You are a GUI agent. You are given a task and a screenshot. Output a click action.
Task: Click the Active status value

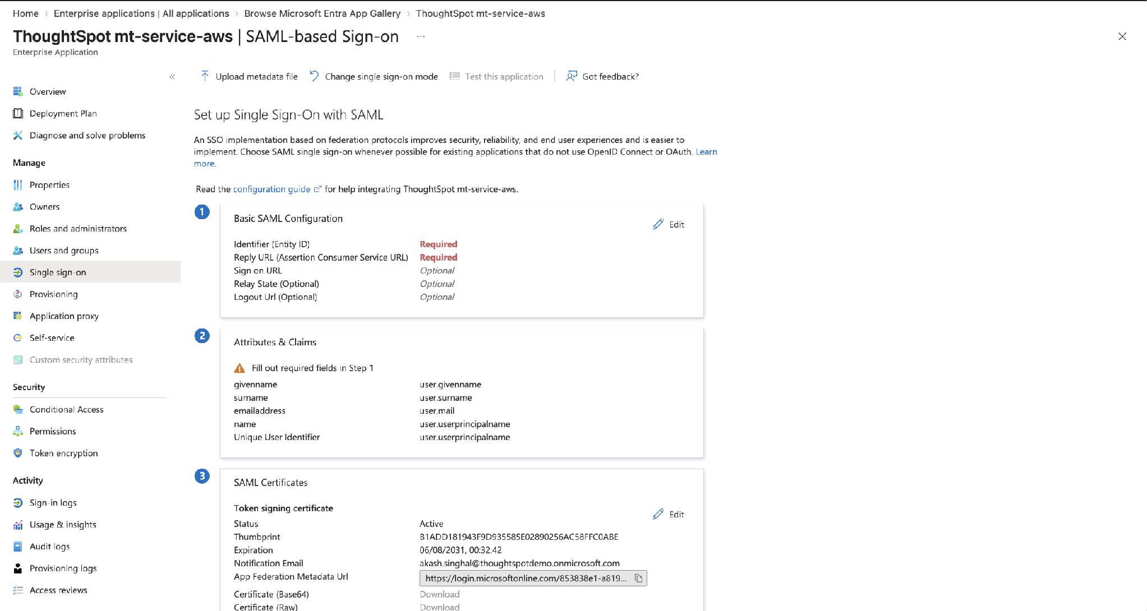431,524
